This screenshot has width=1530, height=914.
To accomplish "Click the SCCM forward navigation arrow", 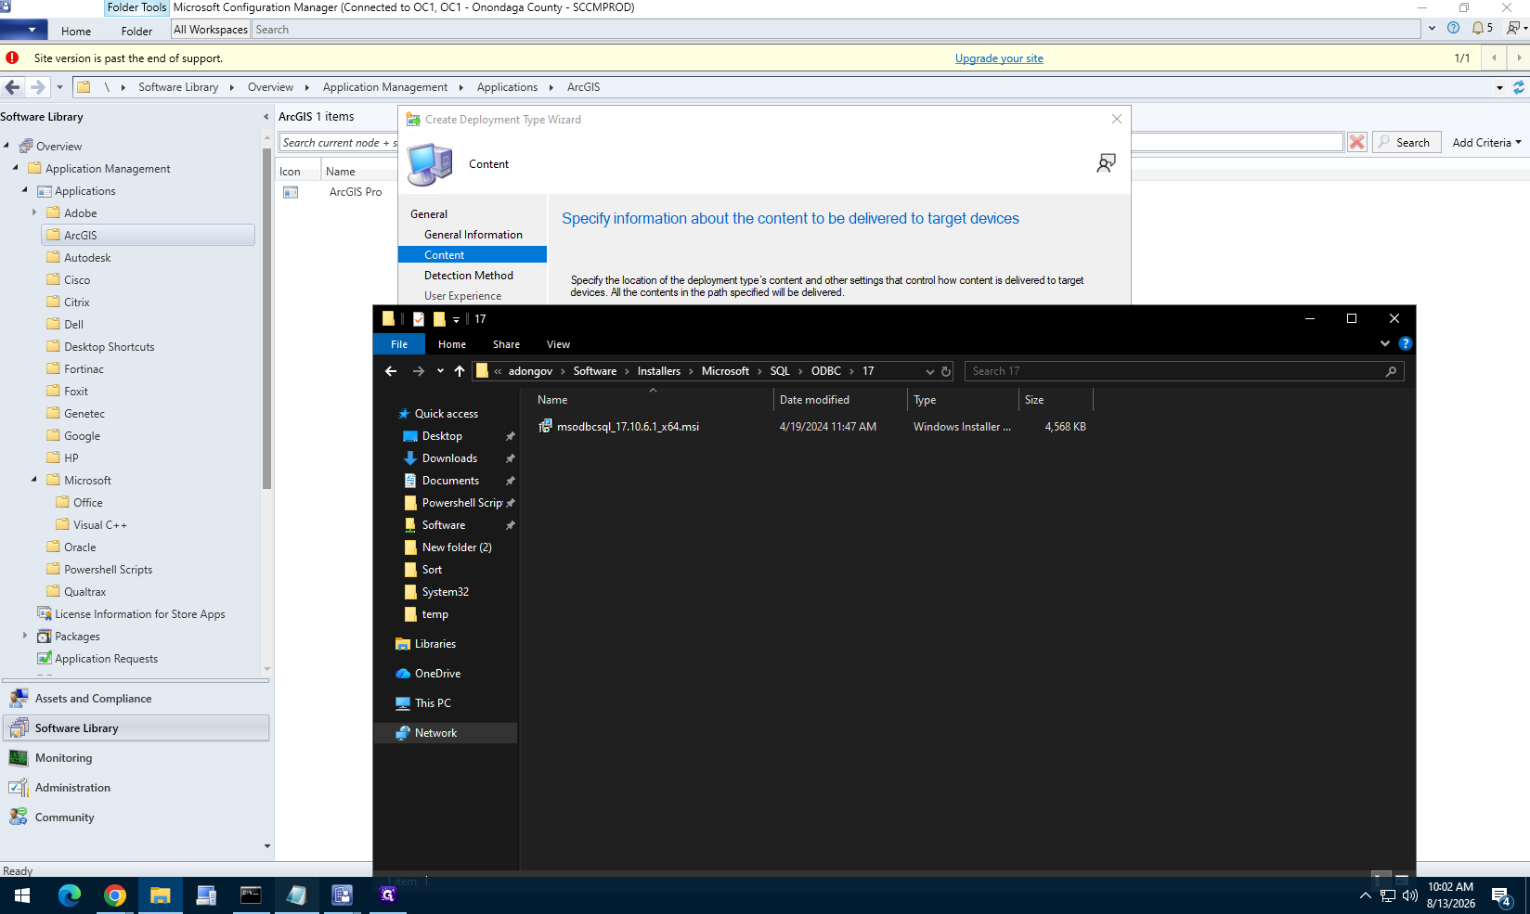I will (37, 87).
